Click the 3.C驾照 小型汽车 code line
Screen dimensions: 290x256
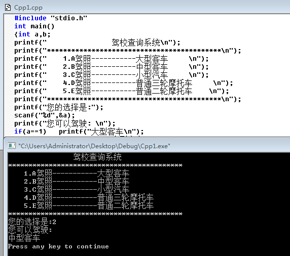click(112, 75)
